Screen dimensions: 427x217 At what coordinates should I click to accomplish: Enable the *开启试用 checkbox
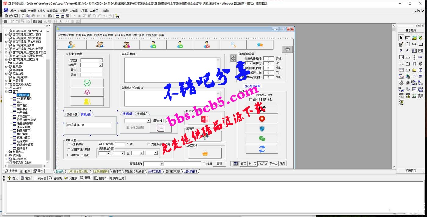[x=69, y=144]
